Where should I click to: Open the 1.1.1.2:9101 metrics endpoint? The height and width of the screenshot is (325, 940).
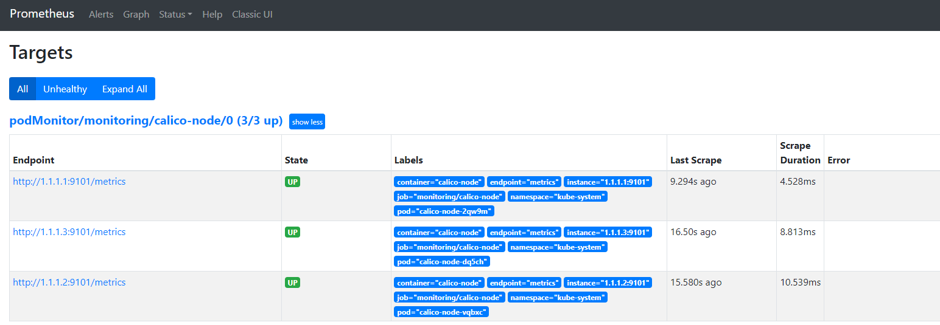[69, 282]
